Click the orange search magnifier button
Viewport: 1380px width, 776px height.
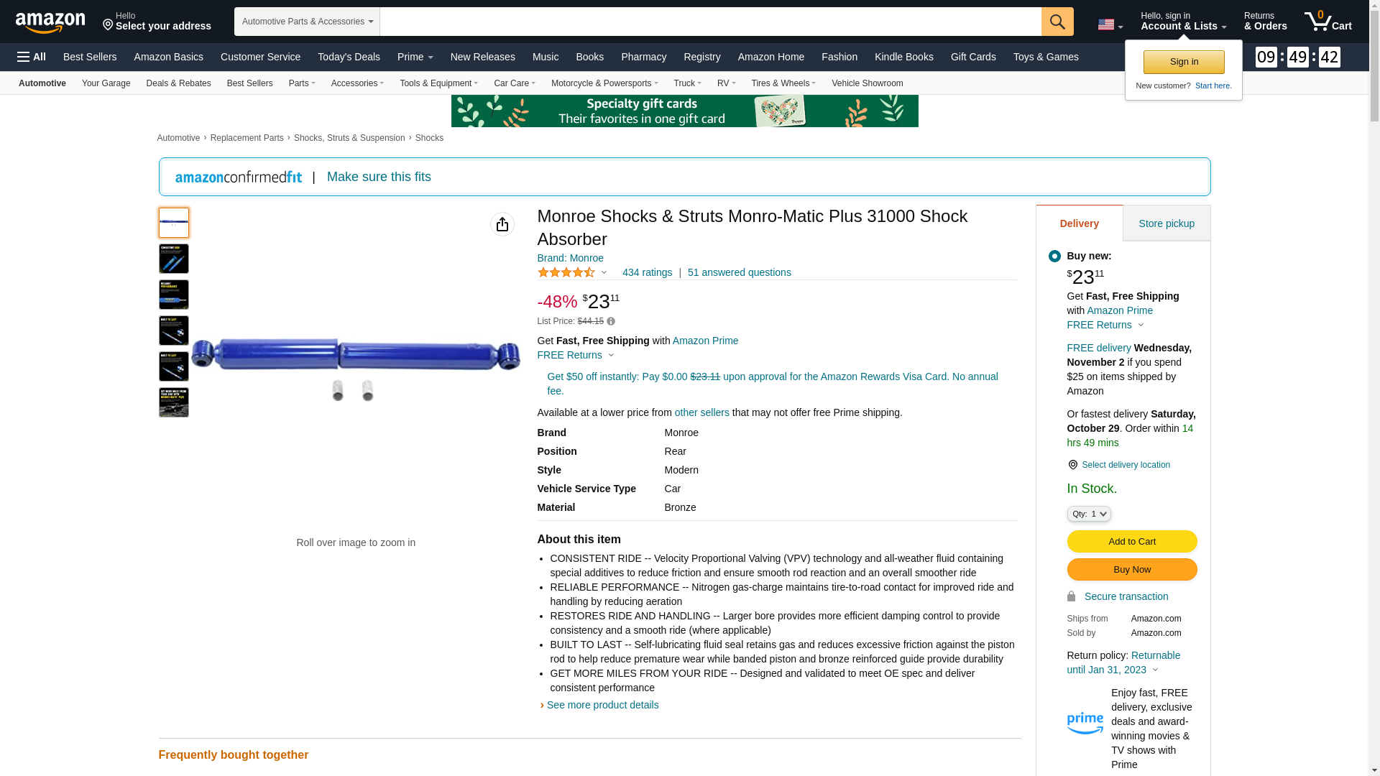(x=1057, y=22)
